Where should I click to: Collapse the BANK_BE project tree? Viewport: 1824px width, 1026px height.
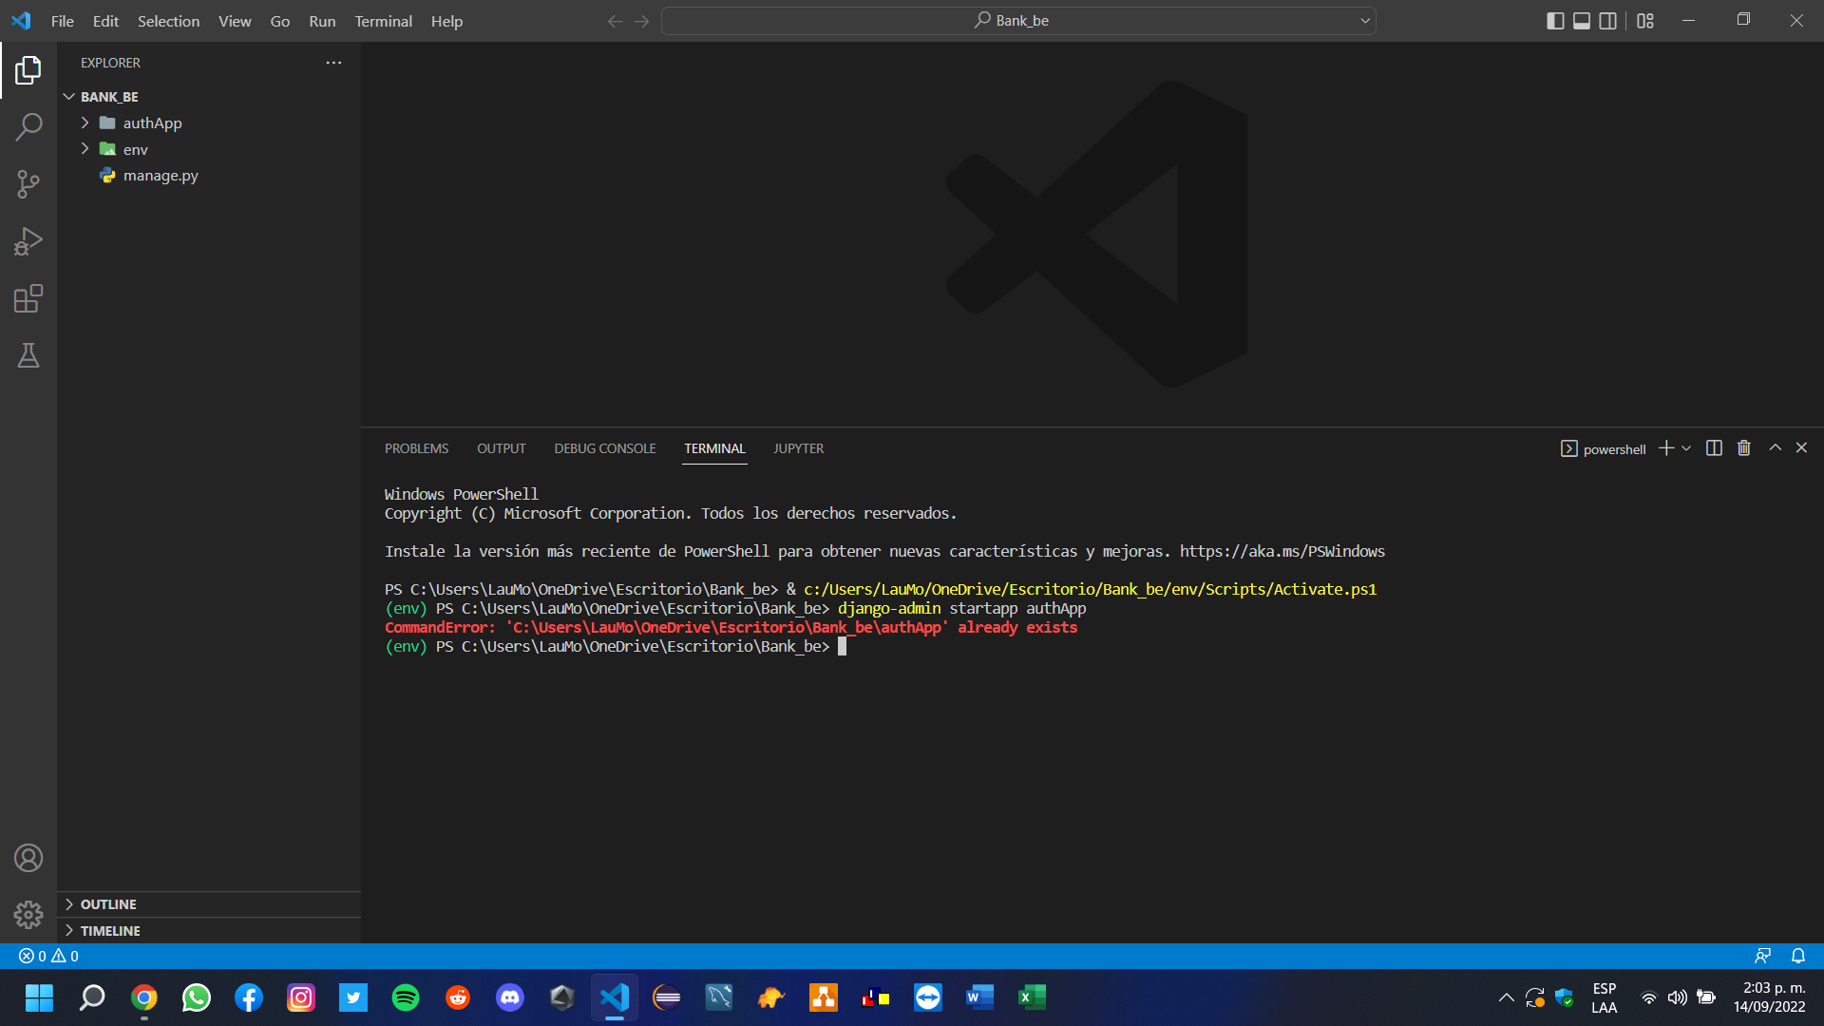pyautogui.click(x=67, y=97)
